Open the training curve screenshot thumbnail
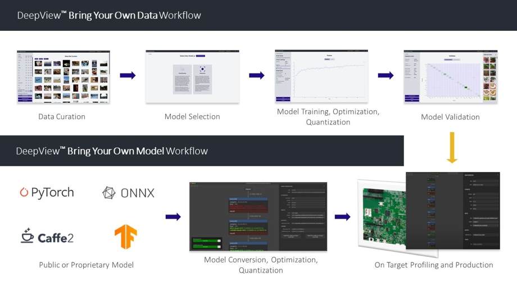Image resolution: width=517 pixels, height=291 pixels. [321, 76]
